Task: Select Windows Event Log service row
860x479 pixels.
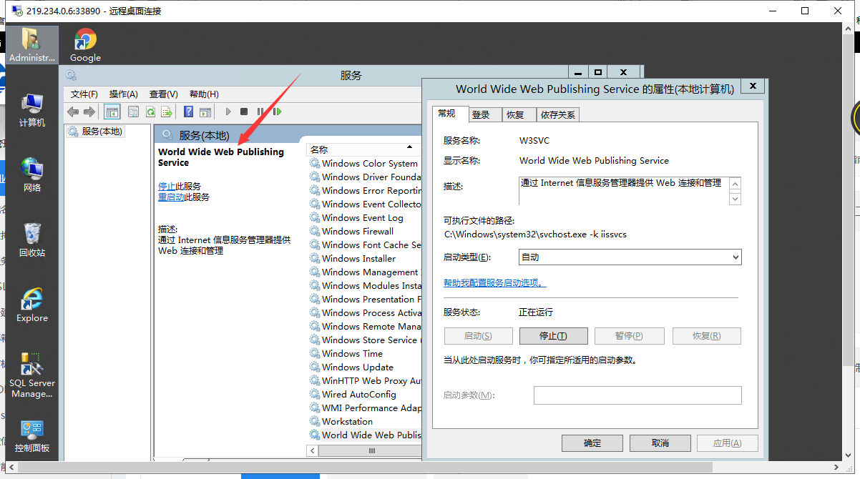Action: pyautogui.click(x=365, y=218)
